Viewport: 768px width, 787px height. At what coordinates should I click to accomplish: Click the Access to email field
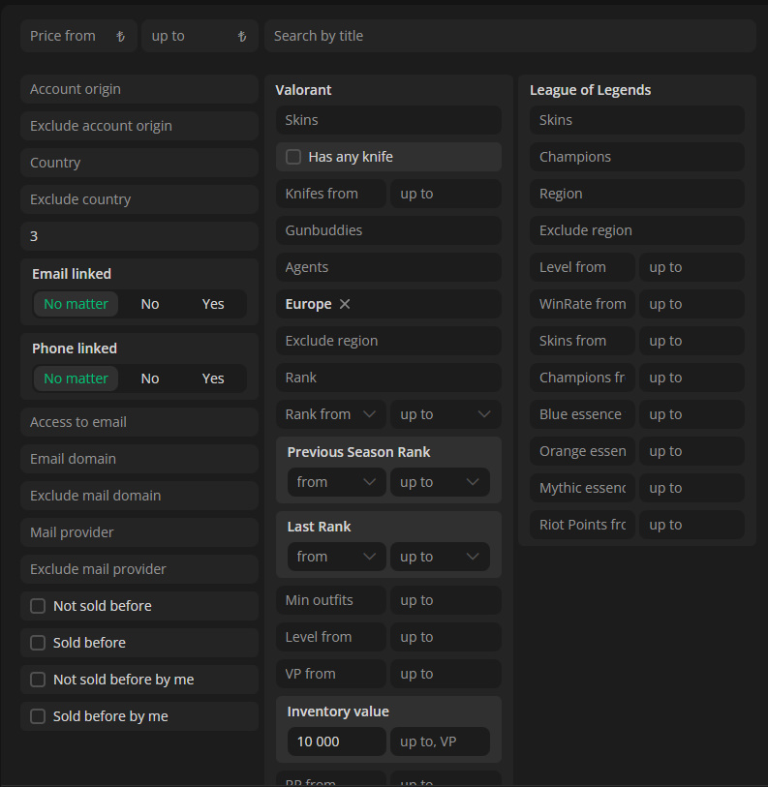(139, 422)
